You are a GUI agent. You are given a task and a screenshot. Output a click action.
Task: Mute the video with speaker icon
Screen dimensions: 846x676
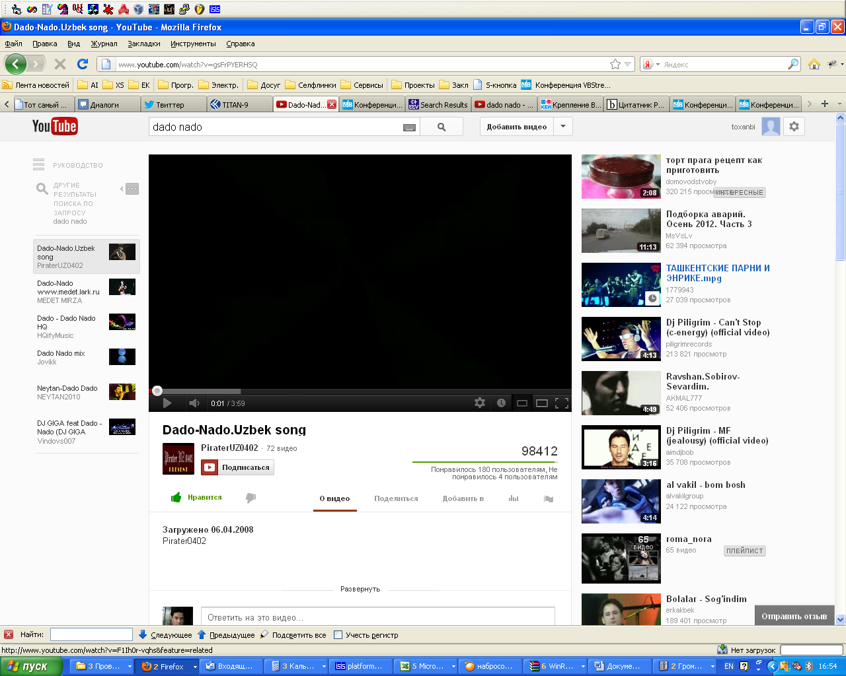pyautogui.click(x=194, y=403)
